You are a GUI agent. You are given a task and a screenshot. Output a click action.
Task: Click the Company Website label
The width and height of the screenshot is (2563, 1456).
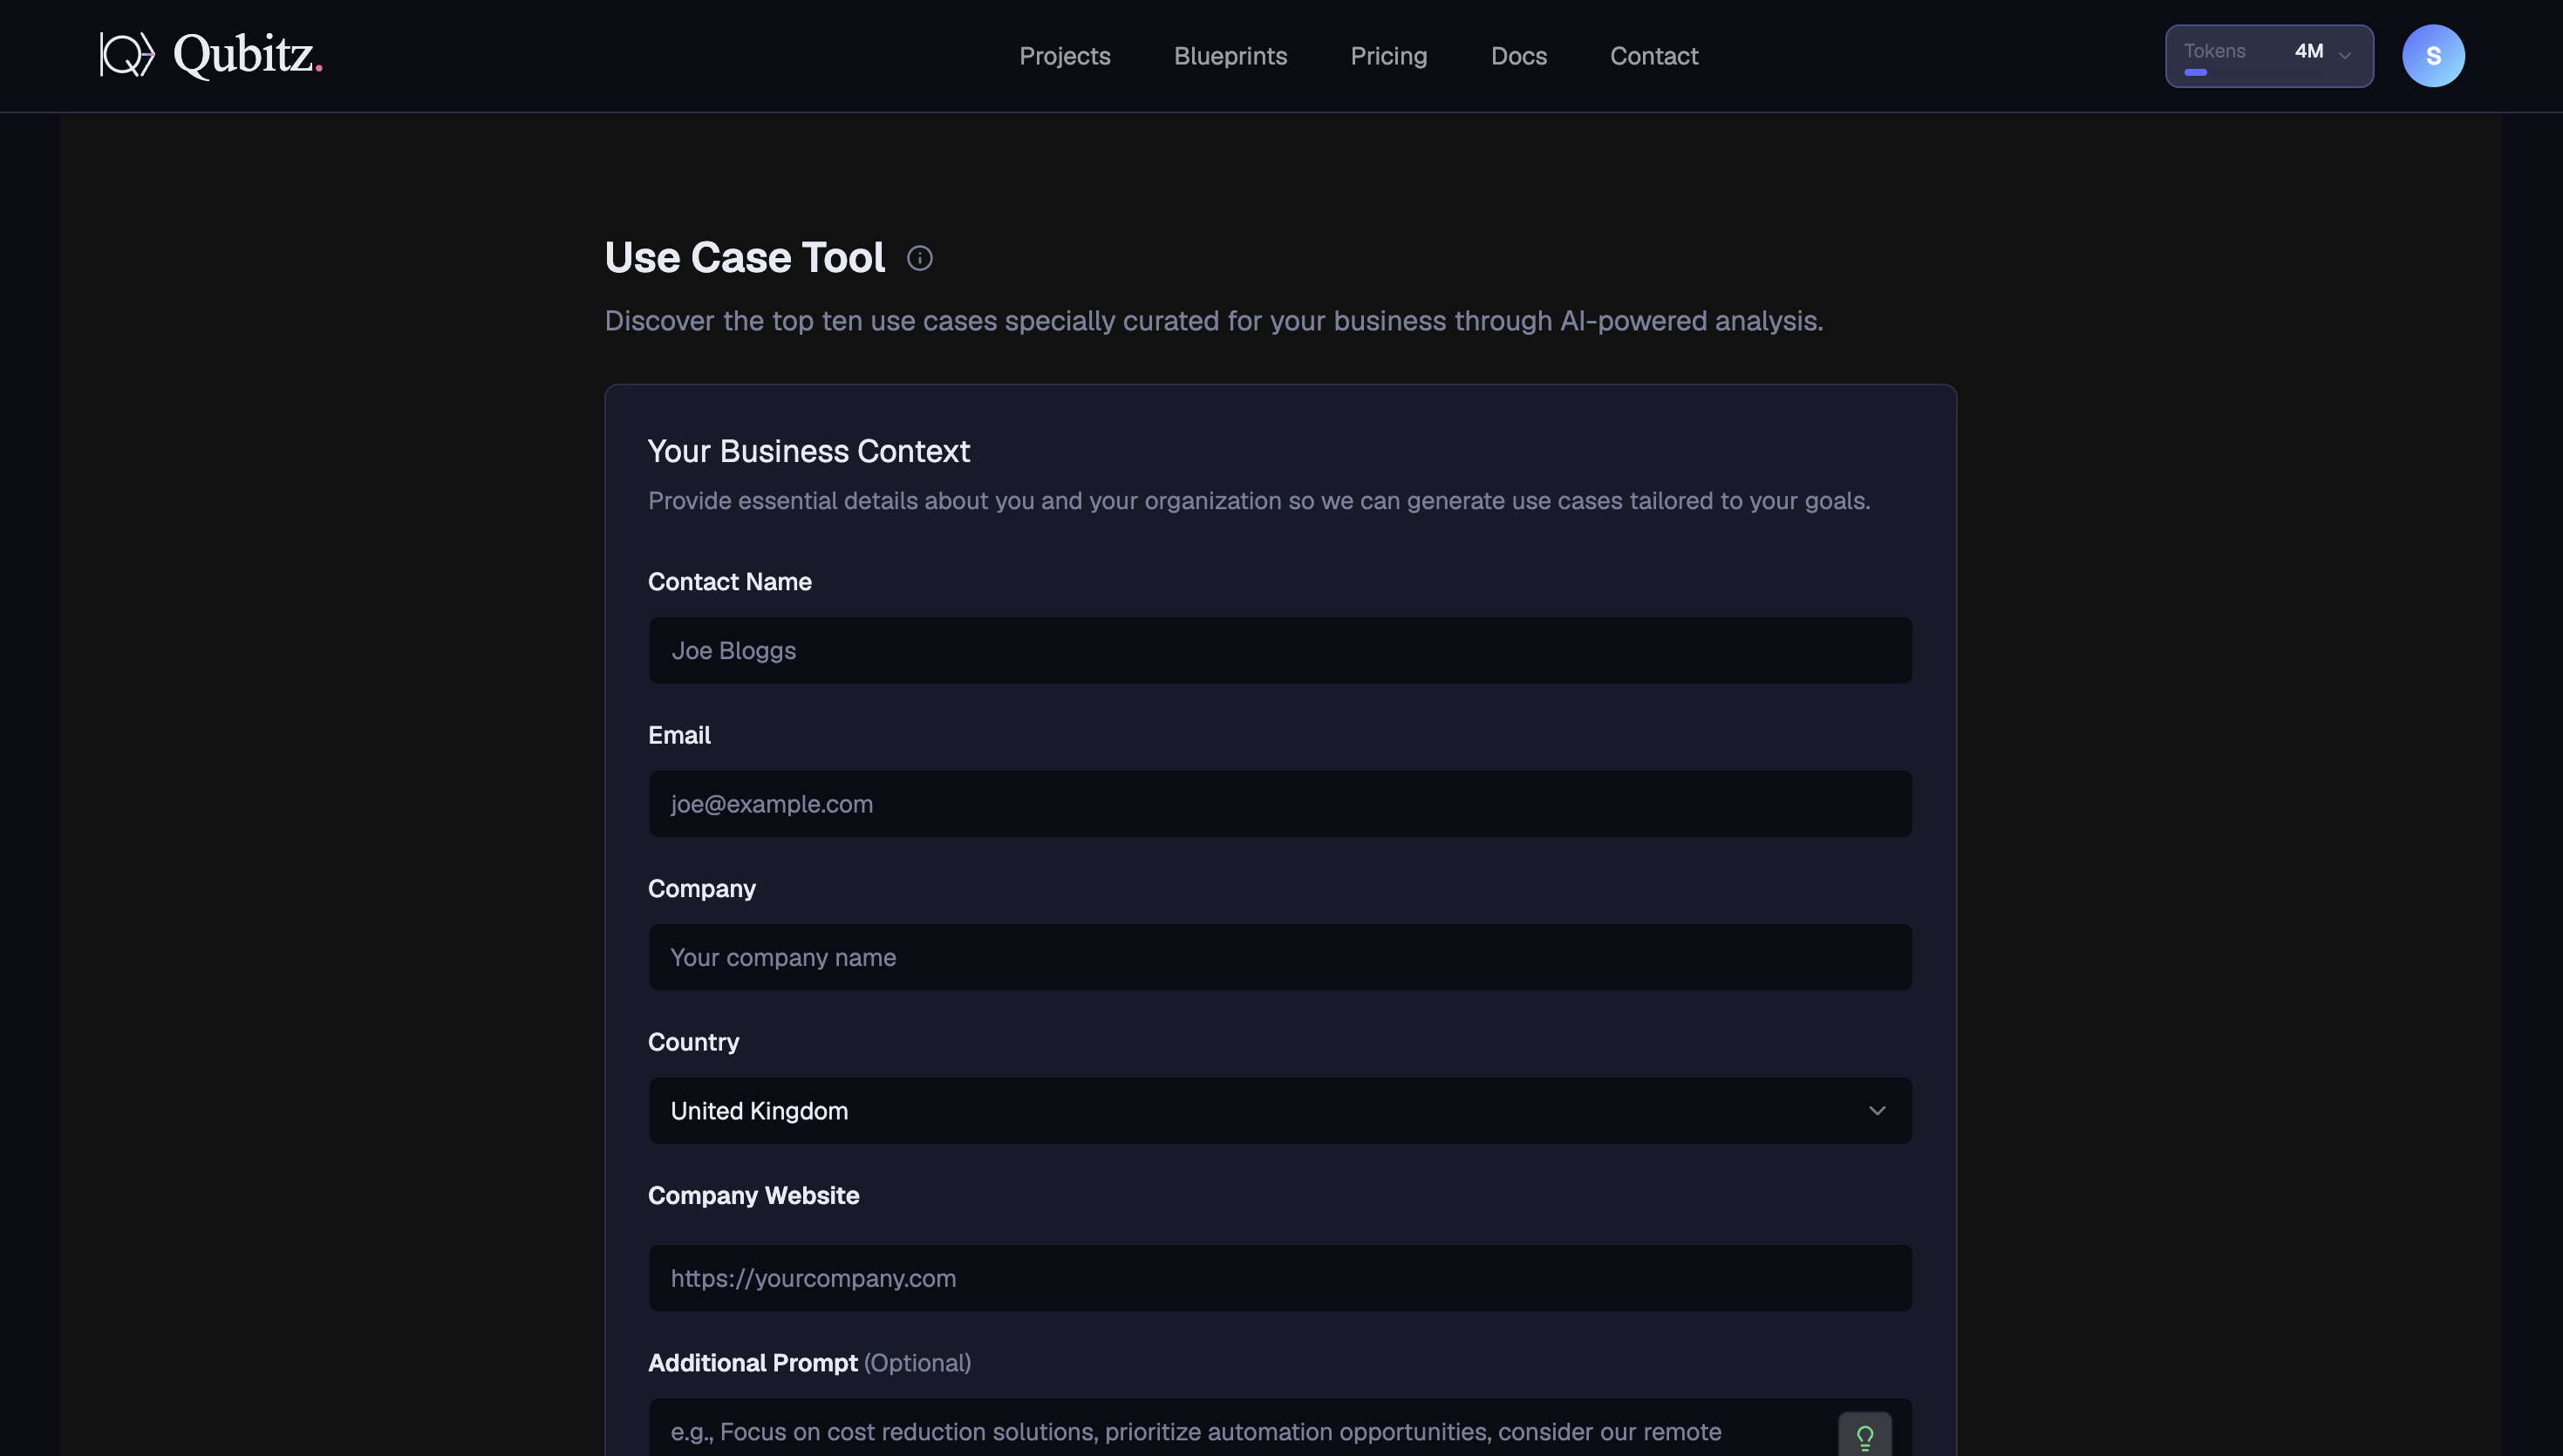[753, 1195]
